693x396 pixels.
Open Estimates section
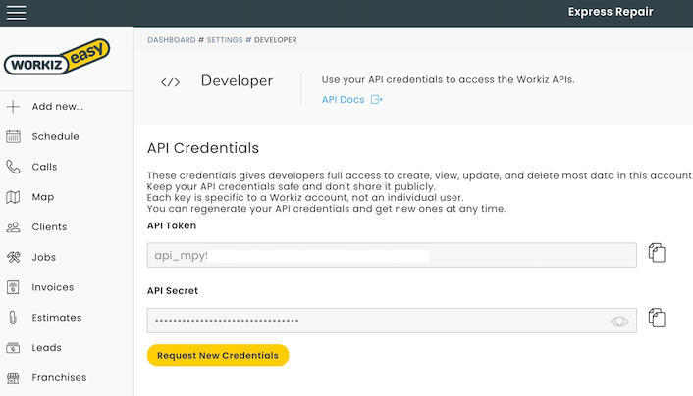tap(57, 318)
